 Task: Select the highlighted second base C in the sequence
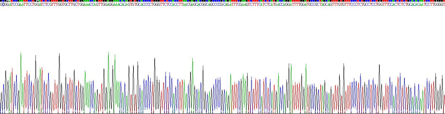coord(3,4)
